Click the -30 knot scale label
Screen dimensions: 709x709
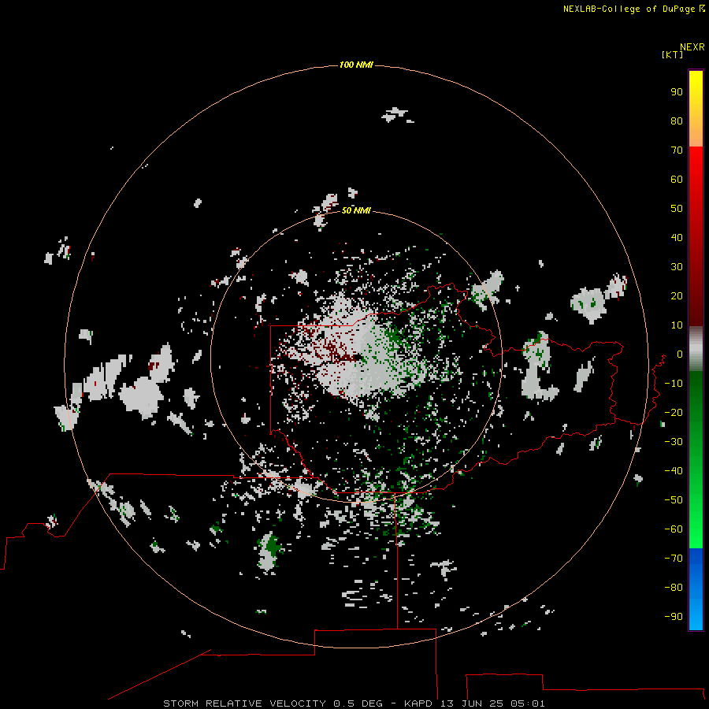tap(674, 442)
